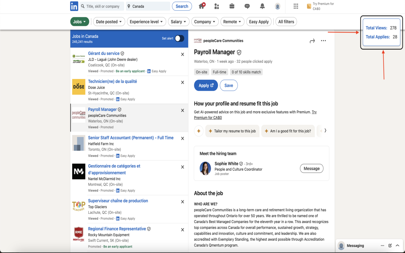Open the green Jobs menu pill
The height and width of the screenshot is (253, 405).
(79, 22)
